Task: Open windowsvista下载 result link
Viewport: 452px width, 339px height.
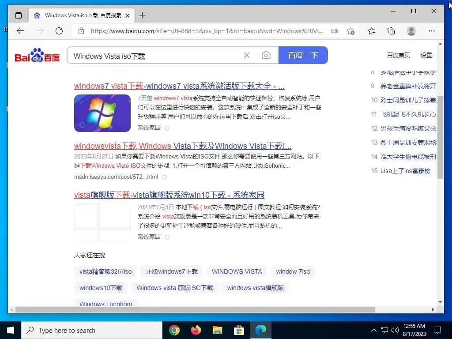Action: (x=183, y=146)
